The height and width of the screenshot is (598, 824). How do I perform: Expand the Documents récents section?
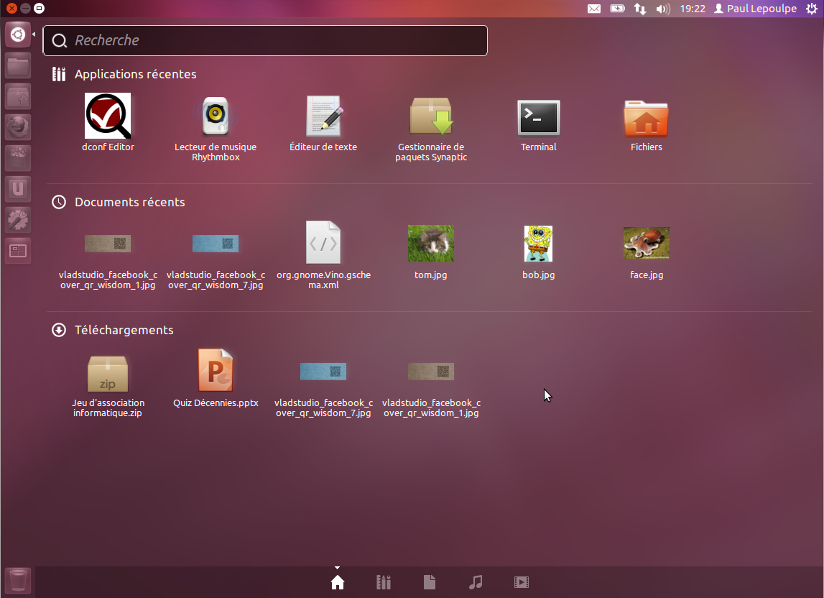pos(129,202)
